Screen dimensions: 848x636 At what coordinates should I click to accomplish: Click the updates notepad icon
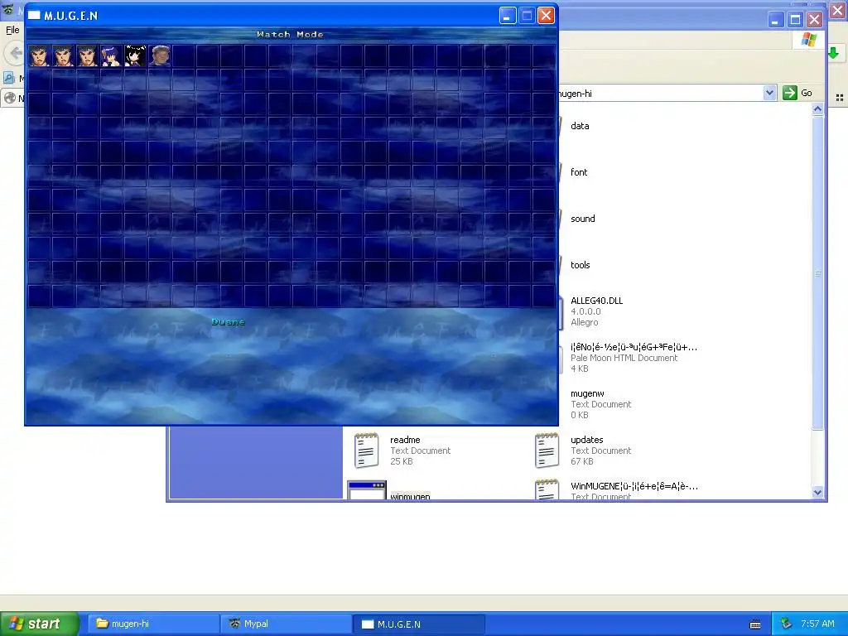click(547, 450)
